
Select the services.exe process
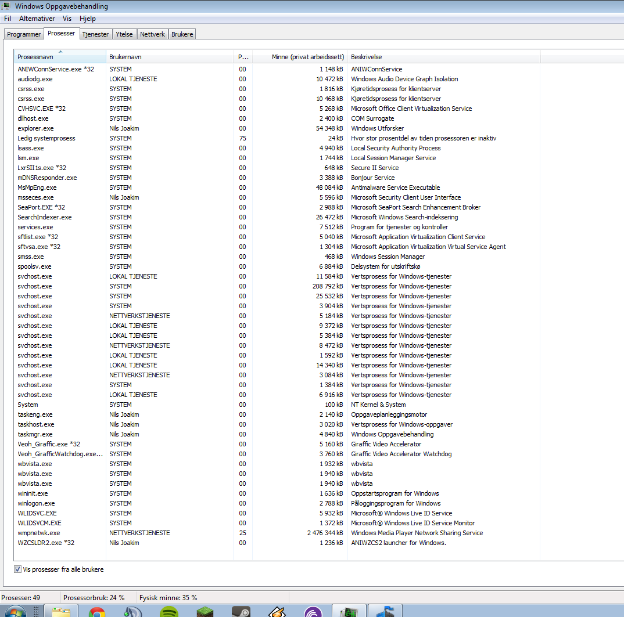pyautogui.click(x=277, y=227)
